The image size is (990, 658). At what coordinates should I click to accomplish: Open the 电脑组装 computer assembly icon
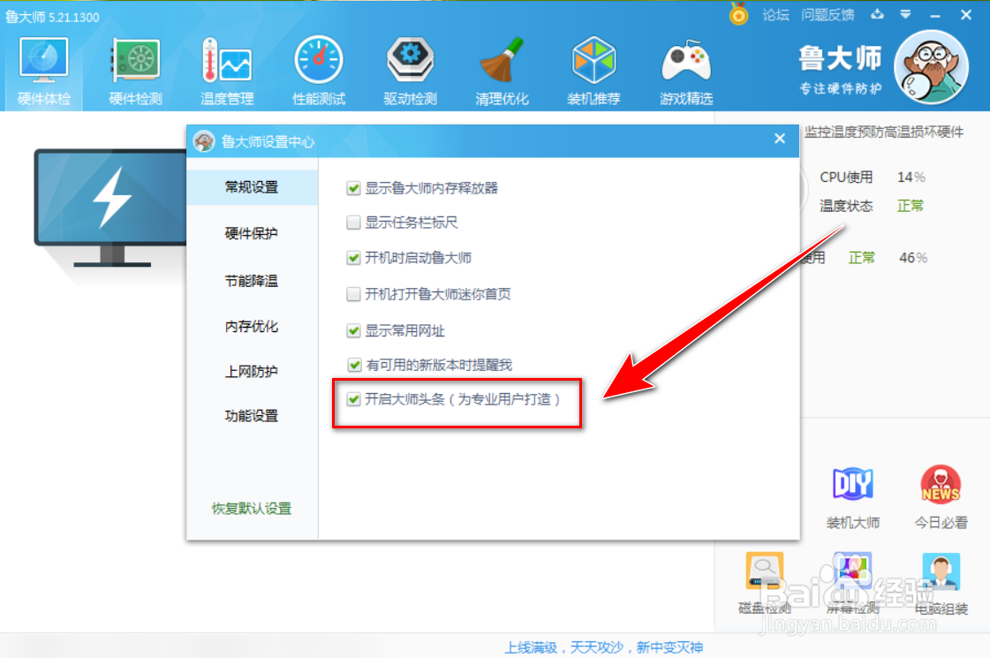(941, 571)
